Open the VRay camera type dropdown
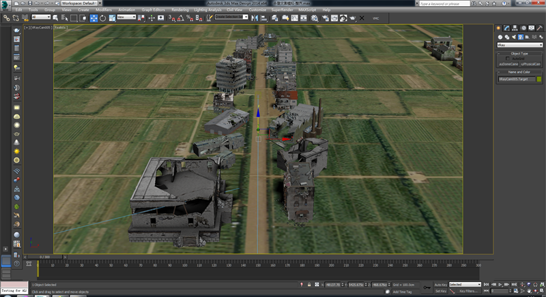 click(x=519, y=45)
